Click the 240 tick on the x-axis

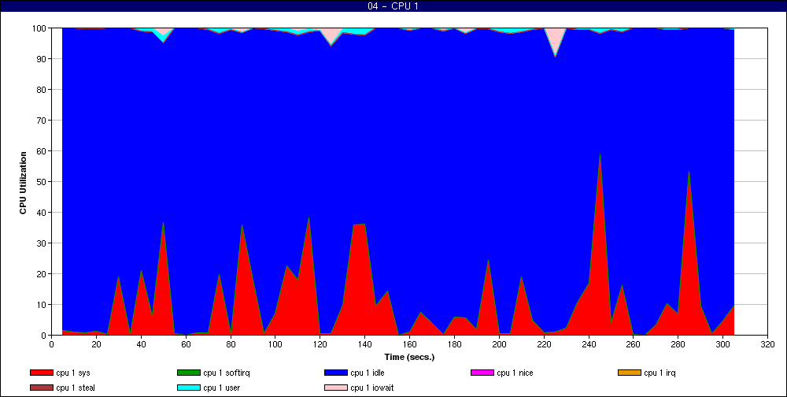589,343
